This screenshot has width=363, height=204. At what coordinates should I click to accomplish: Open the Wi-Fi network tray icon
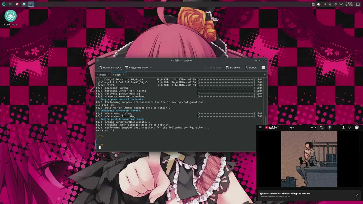coord(330,4)
